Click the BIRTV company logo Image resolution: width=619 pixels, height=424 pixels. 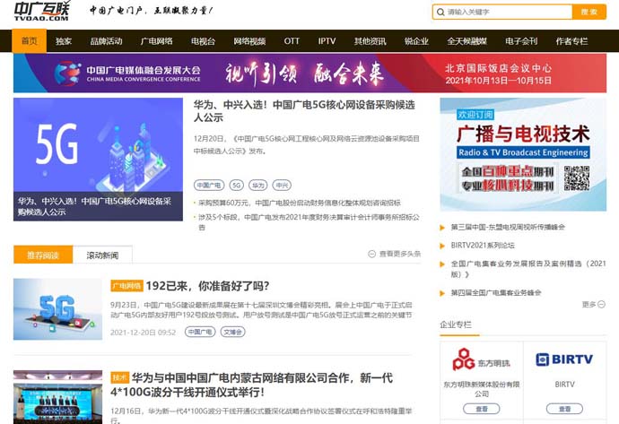[x=564, y=359]
